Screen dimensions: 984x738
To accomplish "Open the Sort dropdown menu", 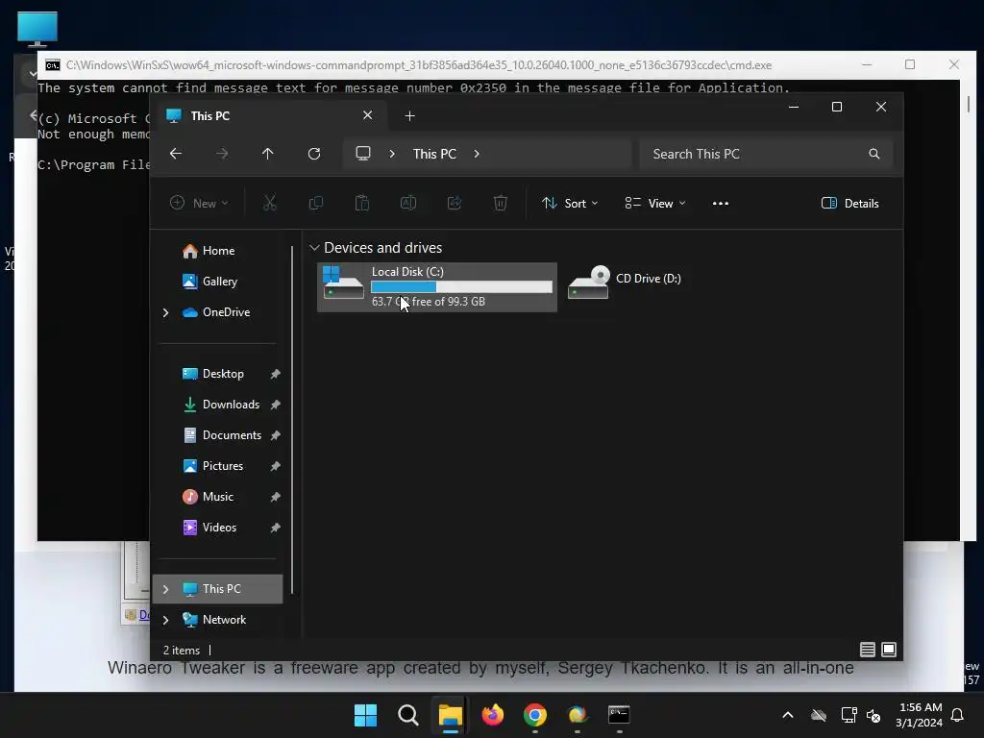I will [x=570, y=204].
